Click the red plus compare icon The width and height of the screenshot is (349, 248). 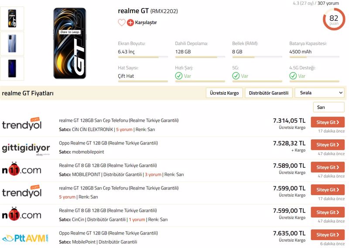click(x=130, y=23)
